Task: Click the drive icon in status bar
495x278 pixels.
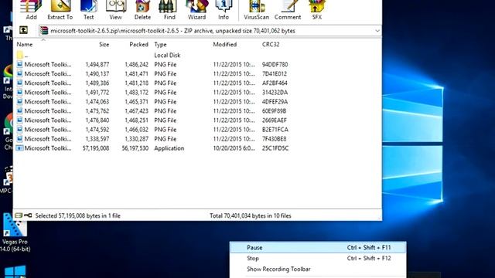Action: [x=19, y=215]
